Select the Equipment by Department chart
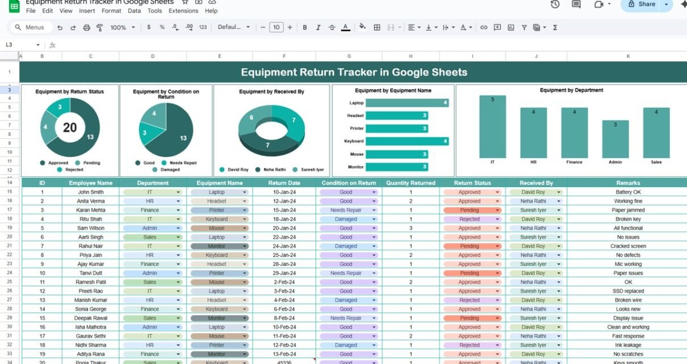This screenshot has height=364, width=687. (x=571, y=130)
